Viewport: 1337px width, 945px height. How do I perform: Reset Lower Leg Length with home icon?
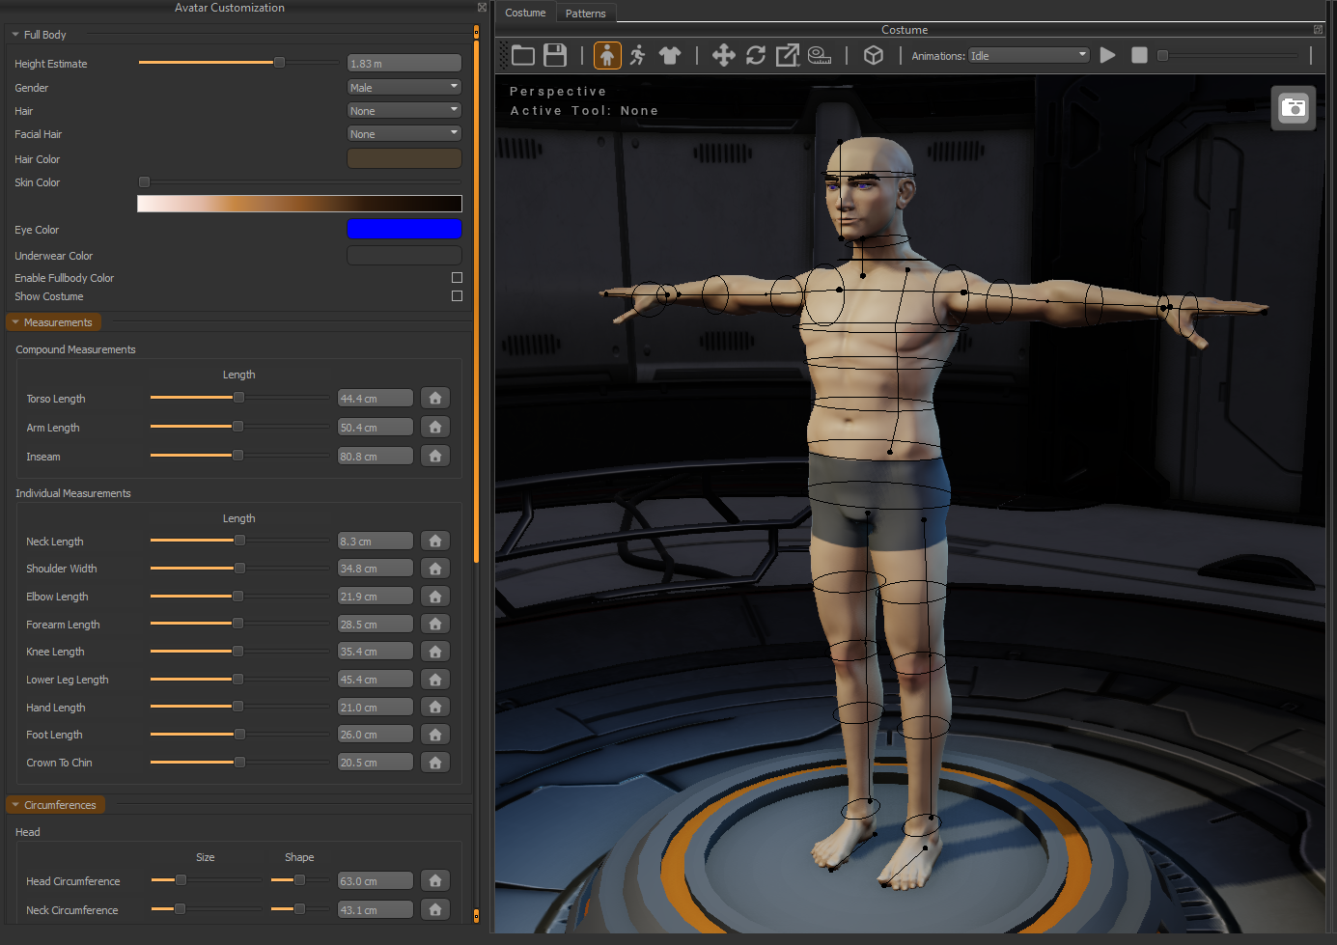tap(435, 680)
